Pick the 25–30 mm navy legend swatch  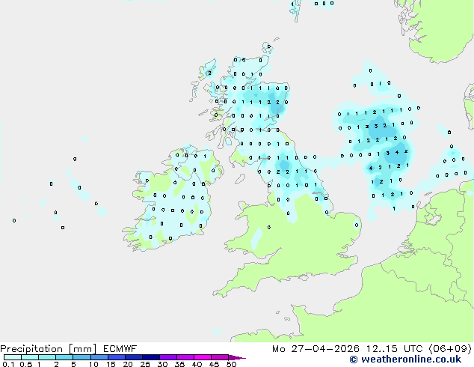tap(151, 357)
